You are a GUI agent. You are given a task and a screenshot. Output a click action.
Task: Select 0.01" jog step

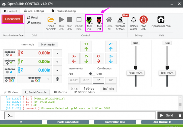(74, 80)
